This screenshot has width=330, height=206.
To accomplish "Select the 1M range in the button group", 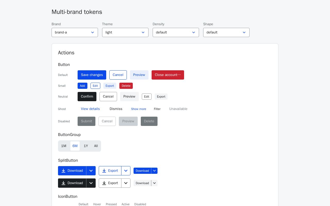I will pos(64,146).
